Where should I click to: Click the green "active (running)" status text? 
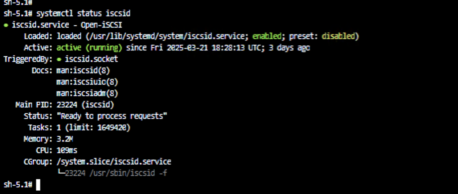[x=89, y=48]
